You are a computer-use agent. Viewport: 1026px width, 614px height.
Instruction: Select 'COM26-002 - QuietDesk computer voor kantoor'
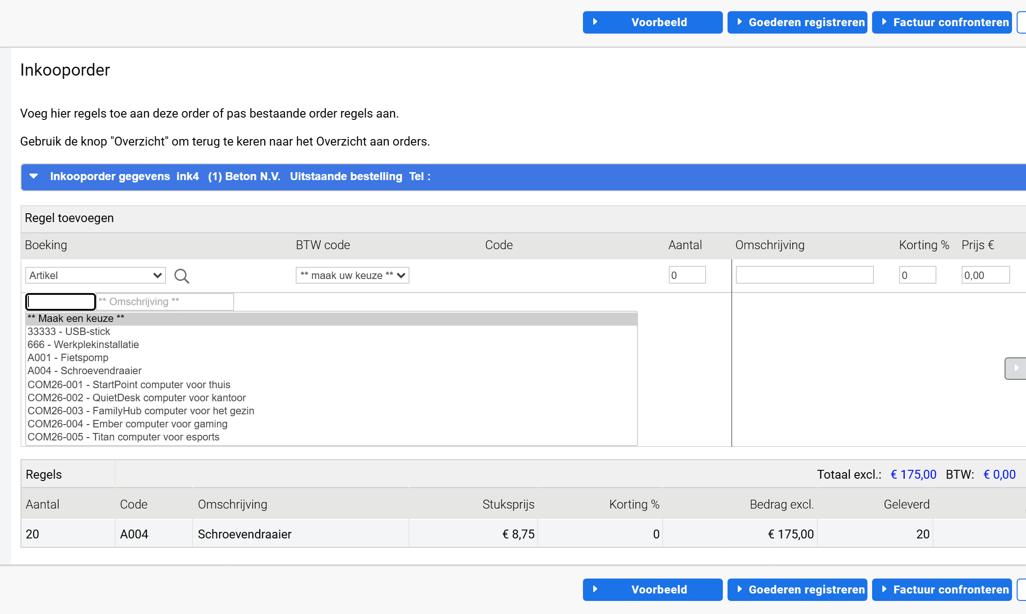[332, 398]
